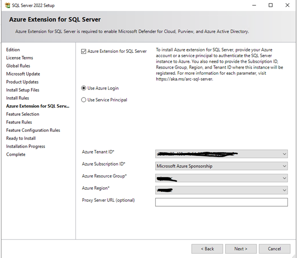Image resolution: width=297 pixels, height=258 pixels.
Task: Click the Azure Region label
Action: 96,188
